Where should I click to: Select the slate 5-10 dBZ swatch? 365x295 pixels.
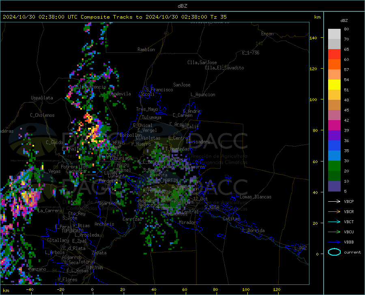[334, 186]
